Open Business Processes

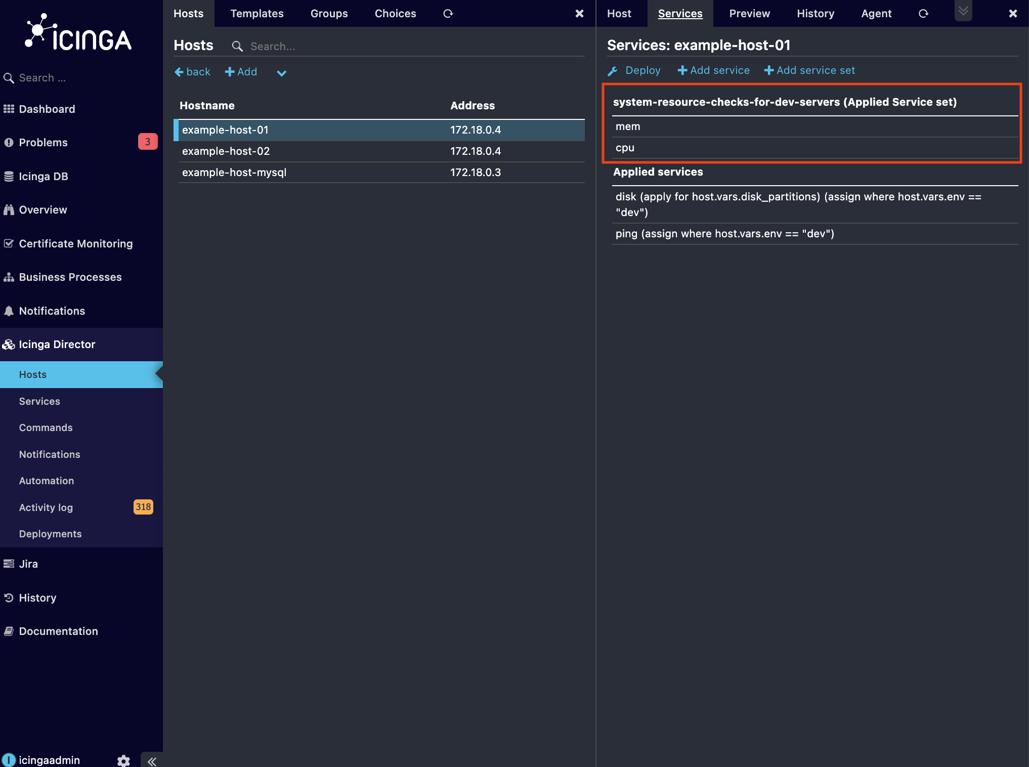[x=70, y=277]
